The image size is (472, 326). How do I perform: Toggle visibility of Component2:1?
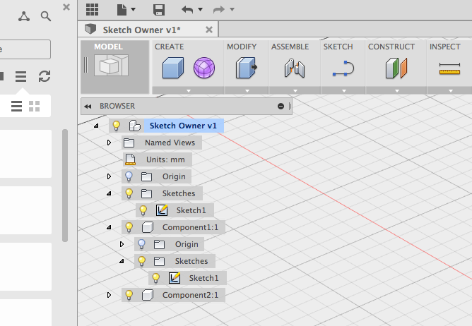point(129,295)
